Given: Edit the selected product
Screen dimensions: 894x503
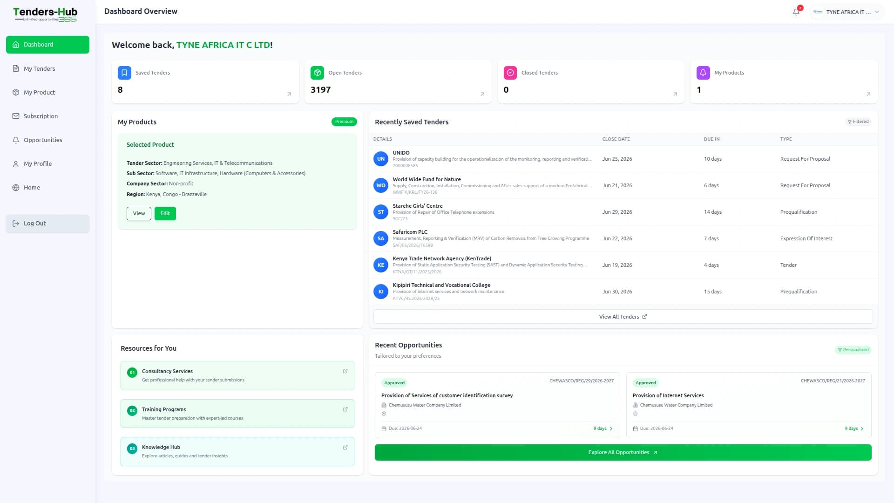Looking at the screenshot, I should click(165, 213).
